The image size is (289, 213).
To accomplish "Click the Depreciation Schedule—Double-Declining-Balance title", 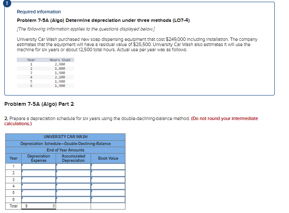I will [66, 144].
